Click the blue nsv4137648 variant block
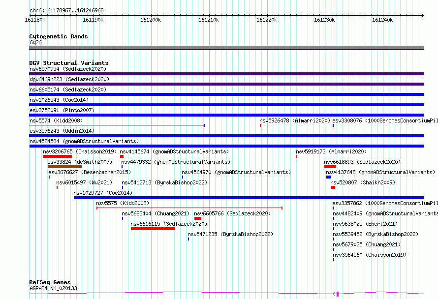Viewport: 438px width, 299px height. coord(329,177)
